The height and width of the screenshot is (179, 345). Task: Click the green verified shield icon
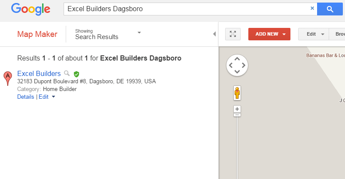click(x=76, y=74)
